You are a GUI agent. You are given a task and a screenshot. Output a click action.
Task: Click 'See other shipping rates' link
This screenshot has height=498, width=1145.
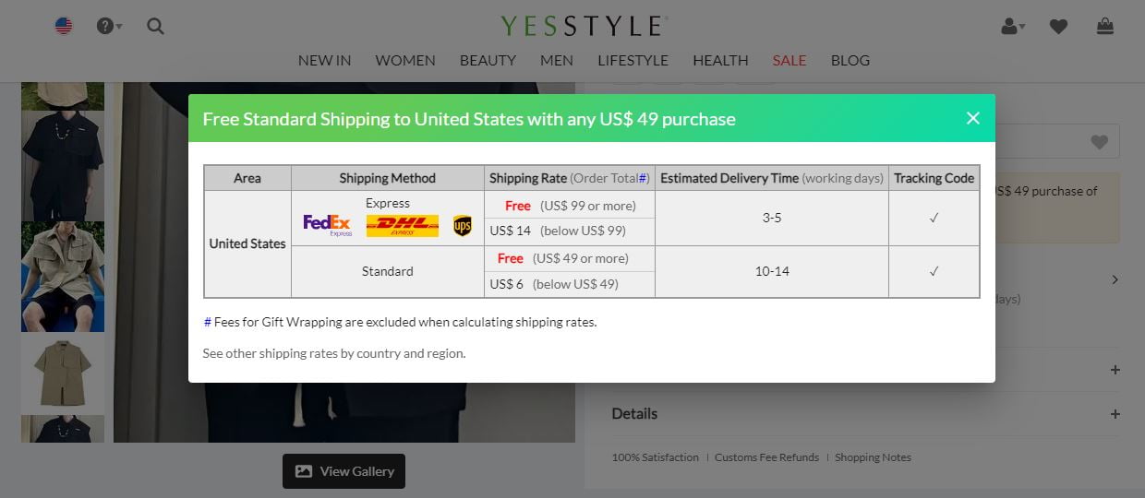(x=334, y=353)
